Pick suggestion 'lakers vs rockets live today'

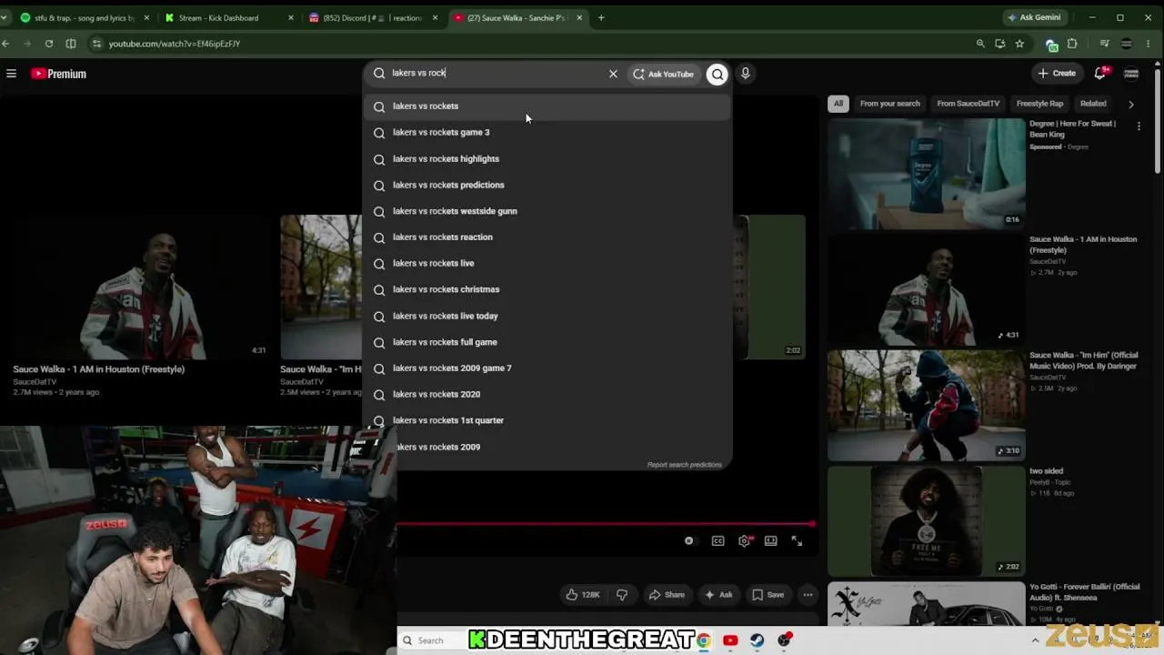coord(547,316)
